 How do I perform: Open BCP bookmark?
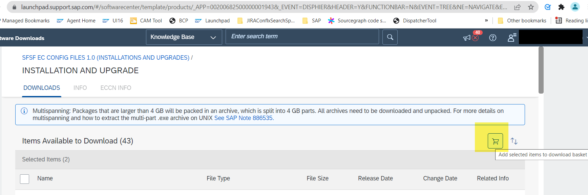[178, 21]
